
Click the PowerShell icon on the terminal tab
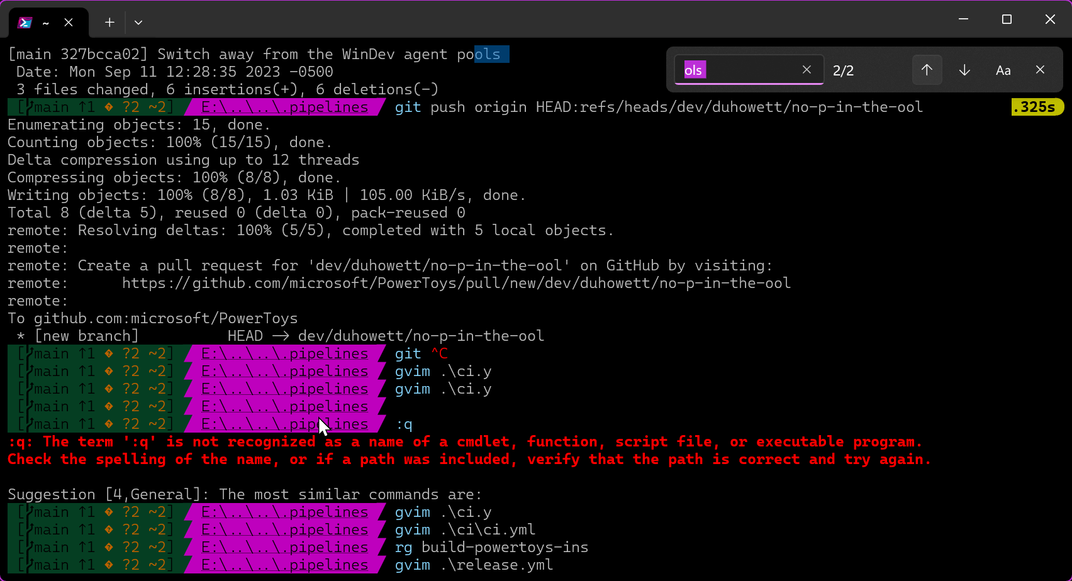coord(24,22)
